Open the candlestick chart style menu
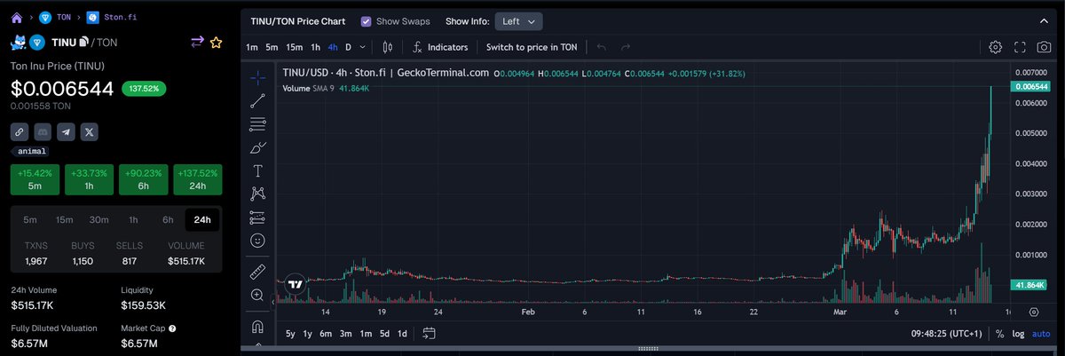1065x356 pixels. [x=387, y=47]
